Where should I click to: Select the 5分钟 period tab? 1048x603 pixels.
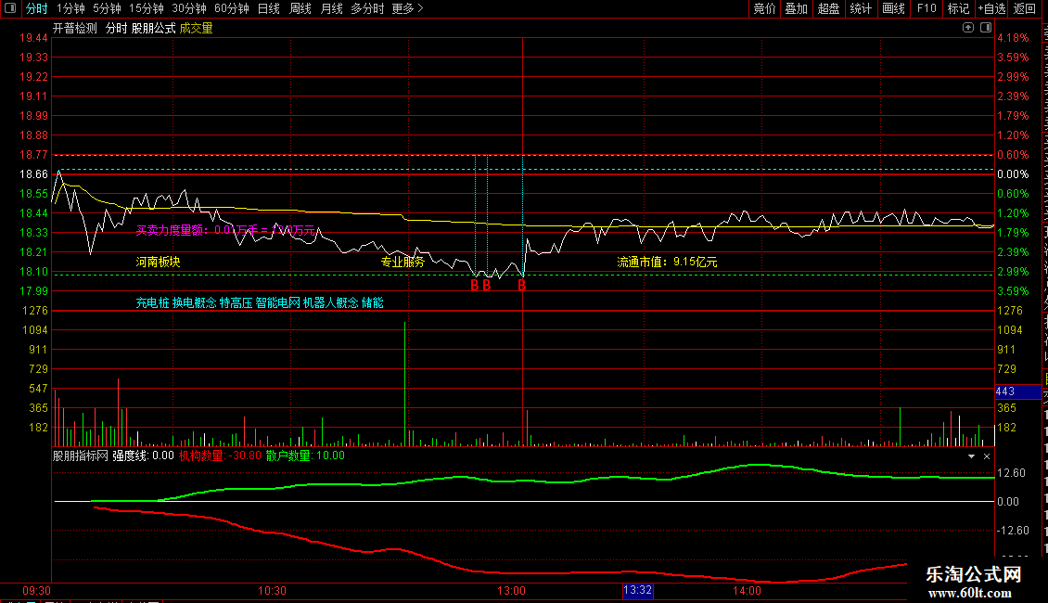point(107,8)
